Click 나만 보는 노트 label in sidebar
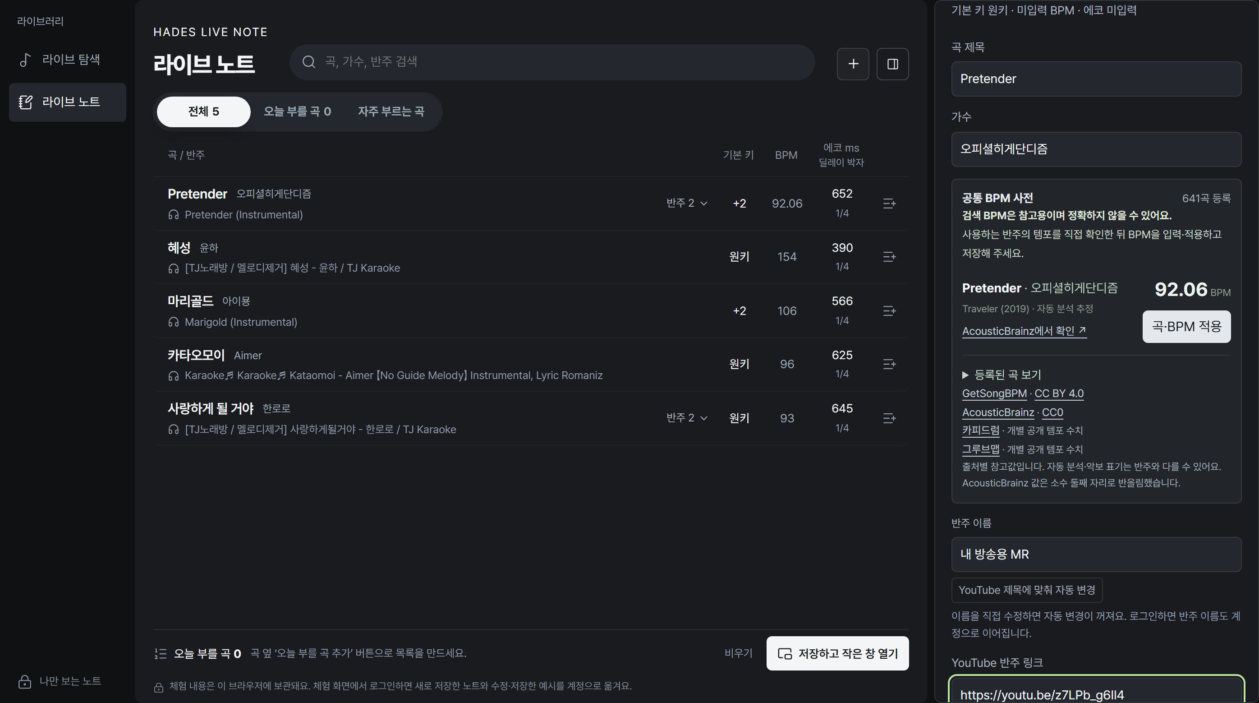Viewport: 1259px width, 703px height. (x=70, y=681)
